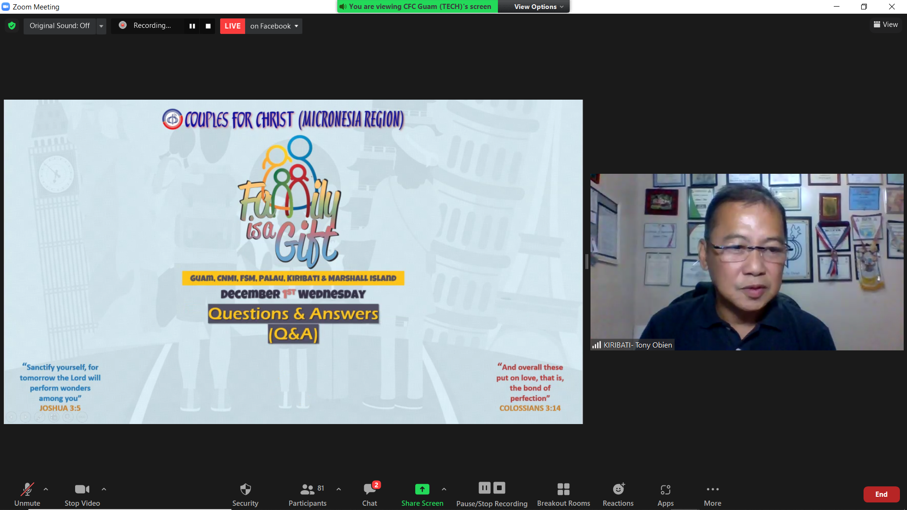
Task: Open the Chat panel
Action: pos(370,494)
